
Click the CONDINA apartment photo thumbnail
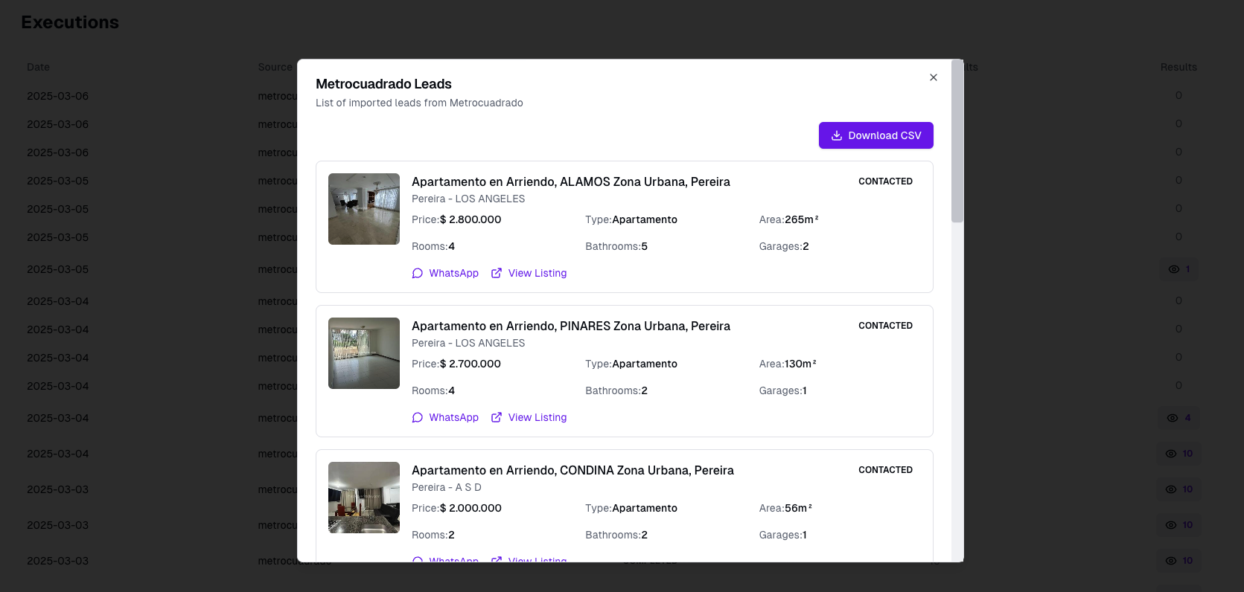364,498
